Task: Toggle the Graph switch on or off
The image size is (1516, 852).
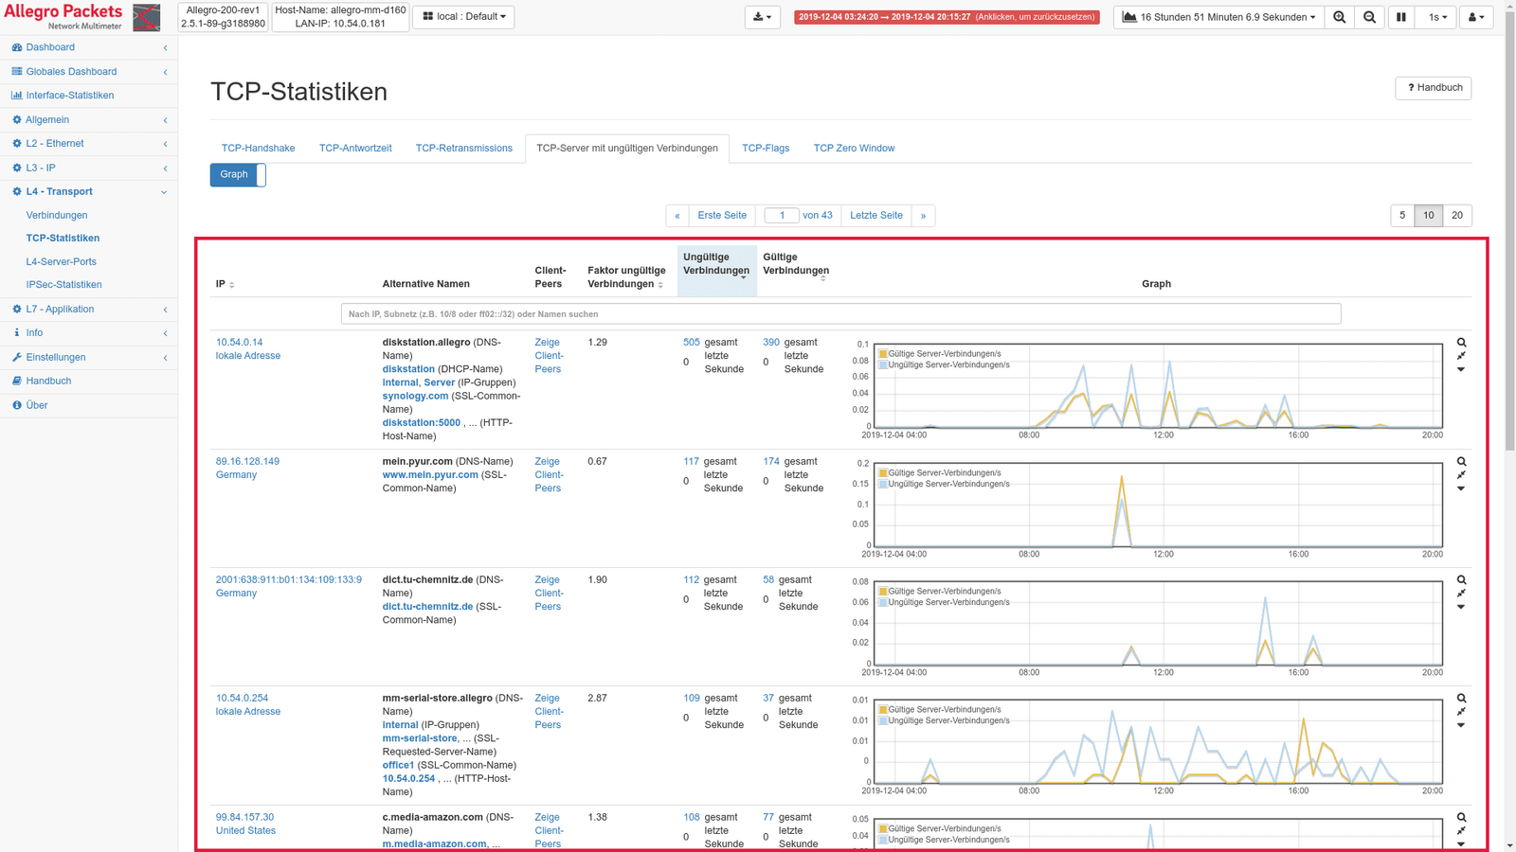Action: pyautogui.click(x=238, y=175)
